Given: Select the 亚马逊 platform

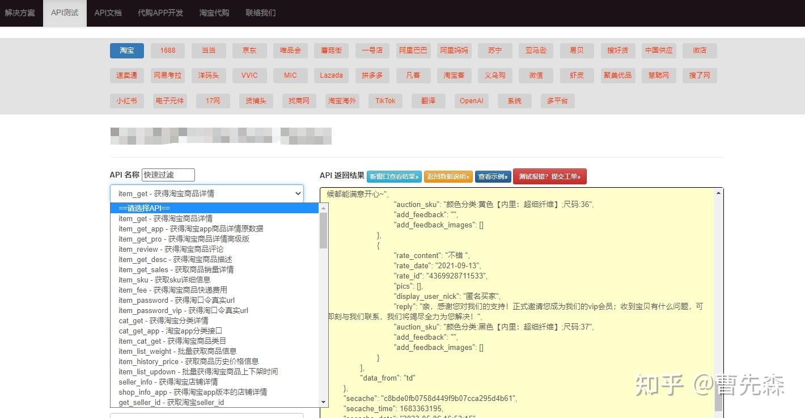Looking at the screenshot, I should click(536, 50).
